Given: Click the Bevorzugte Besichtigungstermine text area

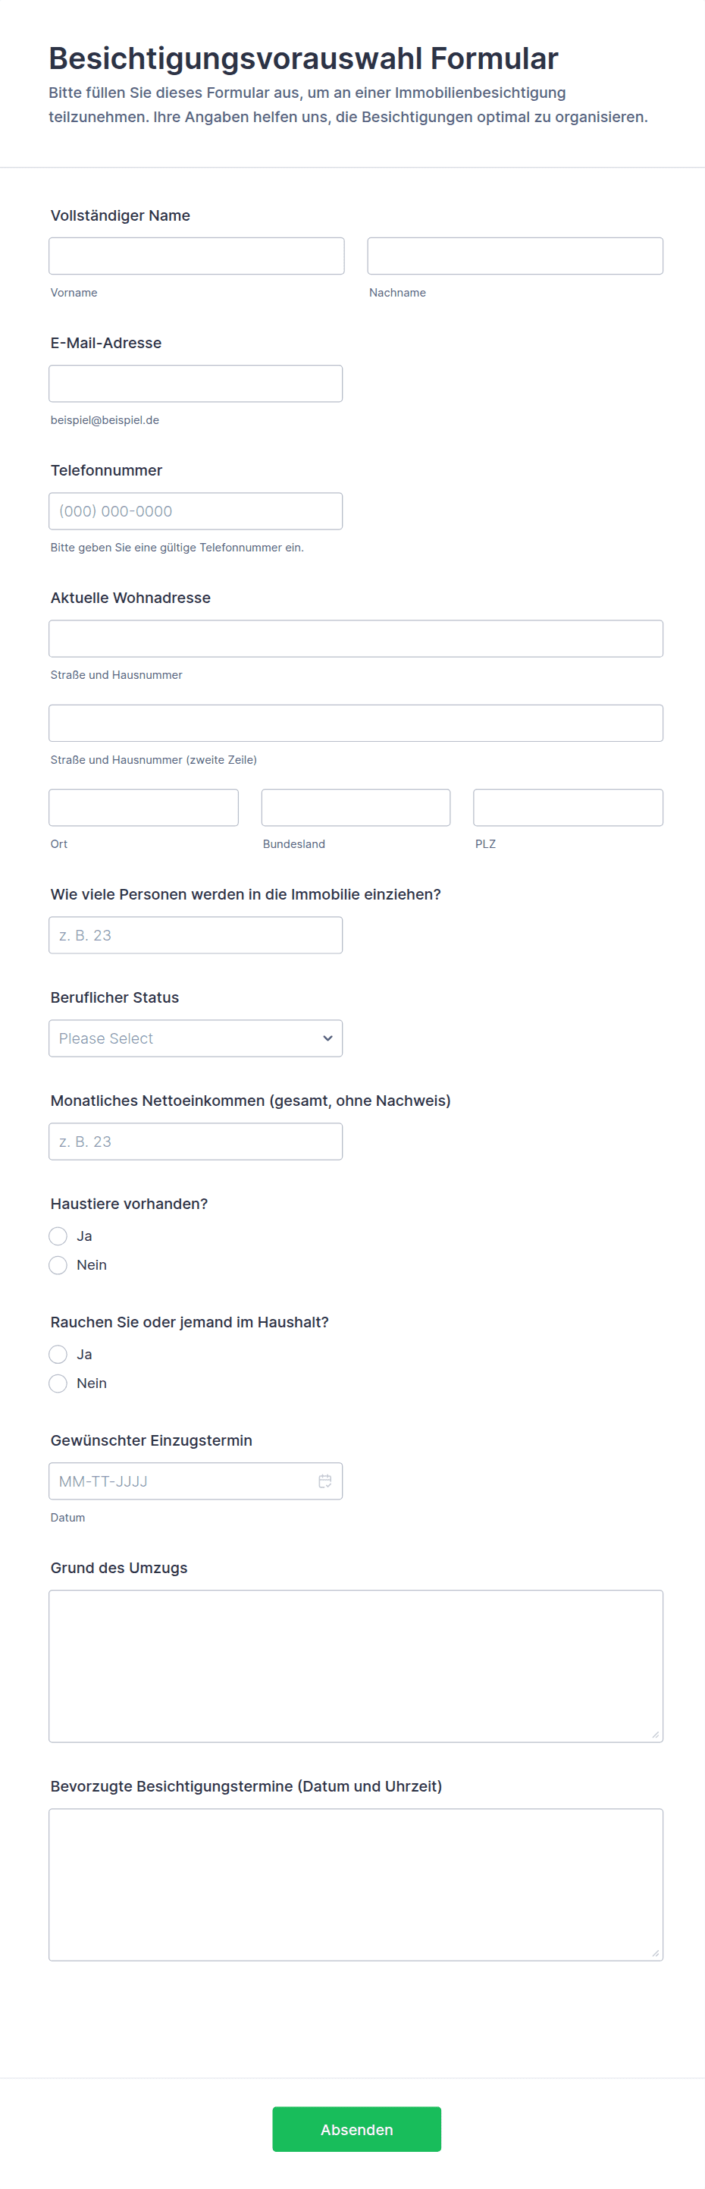Looking at the screenshot, I should coord(356,1884).
